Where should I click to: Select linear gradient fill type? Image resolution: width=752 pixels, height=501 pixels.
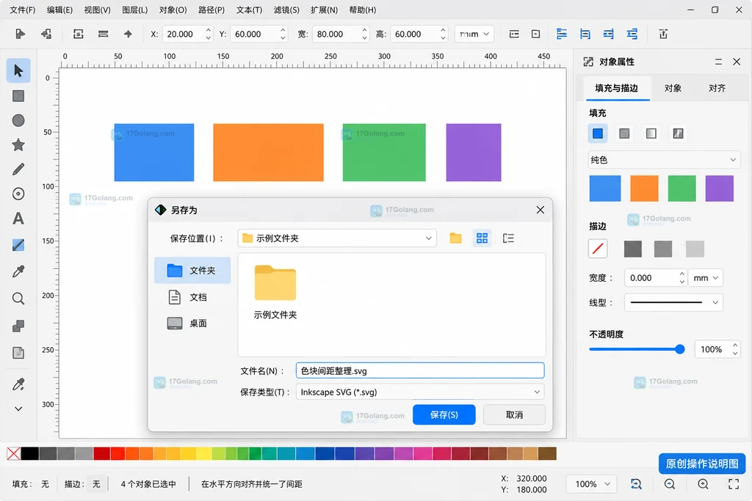click(624, 134)
